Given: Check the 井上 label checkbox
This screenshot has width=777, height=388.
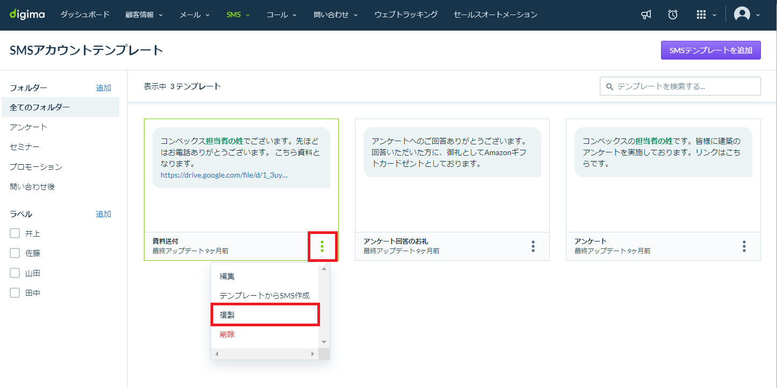Looking at the screenshot, I should tap(15, 233).
